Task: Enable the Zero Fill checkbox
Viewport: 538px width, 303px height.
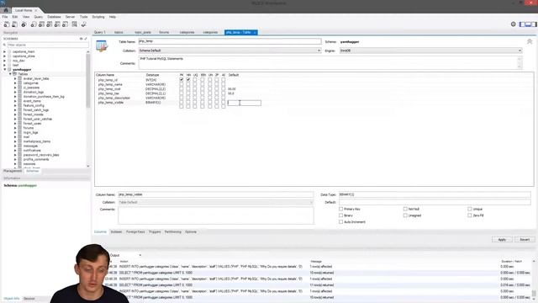Action: 469,215
